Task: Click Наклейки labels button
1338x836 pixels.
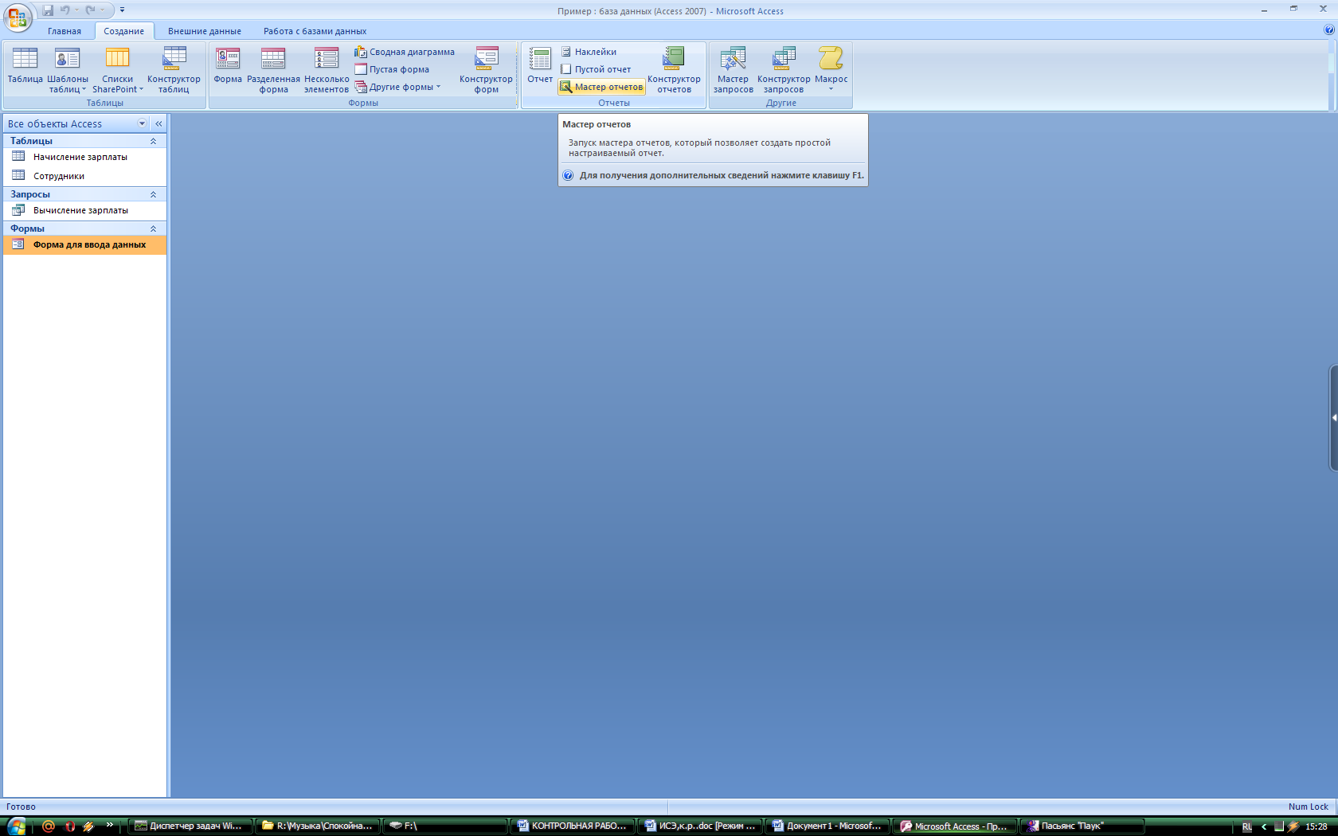Action: (x=589, y=52)
